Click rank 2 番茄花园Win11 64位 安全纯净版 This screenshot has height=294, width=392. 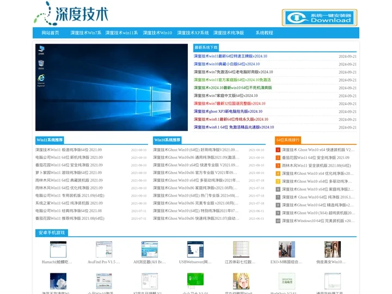pos(315,158)
